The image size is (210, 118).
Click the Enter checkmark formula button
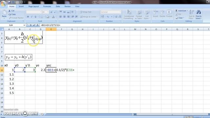[x=34, y=25]
